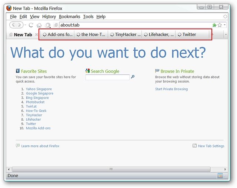
Task: Click the green puzzle-piece add-on icon
Action: [x=214, y=25]
